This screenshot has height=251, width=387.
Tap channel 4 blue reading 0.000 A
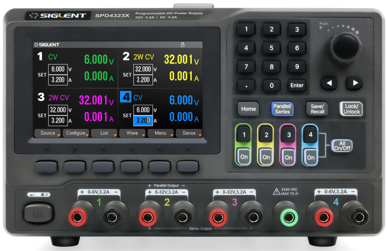[x=184, y=117]
